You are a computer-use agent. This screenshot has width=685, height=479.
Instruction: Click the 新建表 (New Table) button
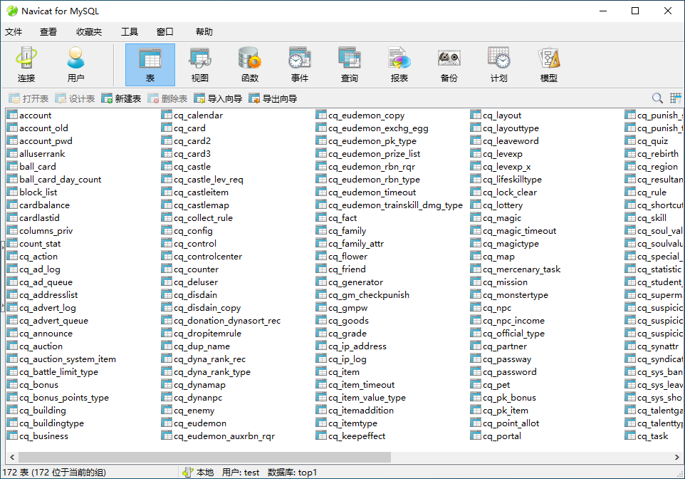pos(122,98)
